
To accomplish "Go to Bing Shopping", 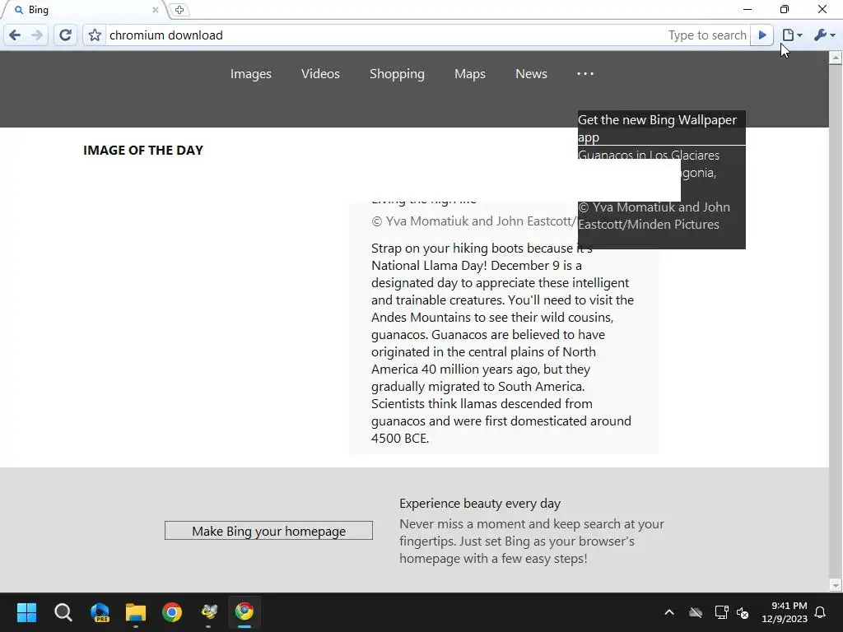I will click(397, 73).
